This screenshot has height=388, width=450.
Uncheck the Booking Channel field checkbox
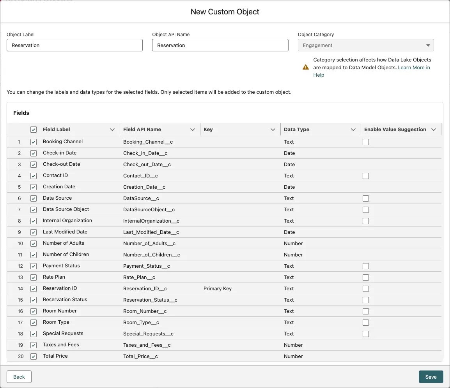(34, 142)
